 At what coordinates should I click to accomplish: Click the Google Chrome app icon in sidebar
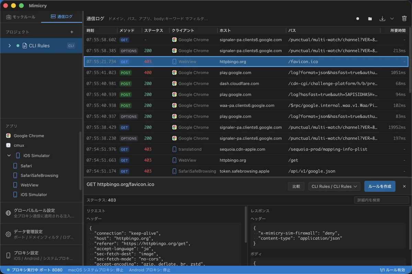point(8,136)
